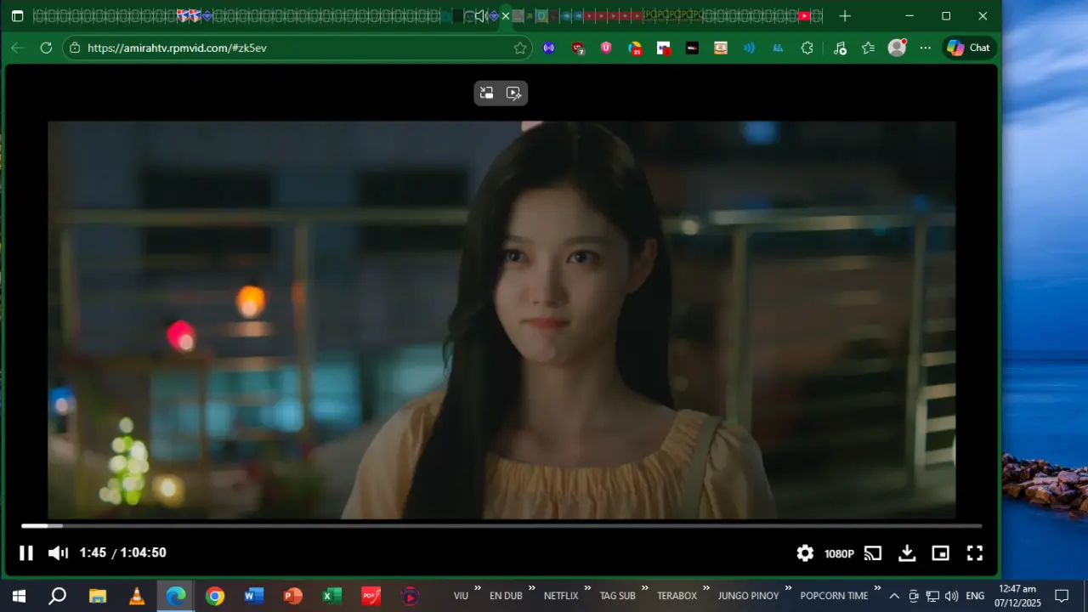Image resolution: width=1088 pixels, height=612 pixels.
Task: Open the pink U shield extension
Action: [x=606, y=48]
